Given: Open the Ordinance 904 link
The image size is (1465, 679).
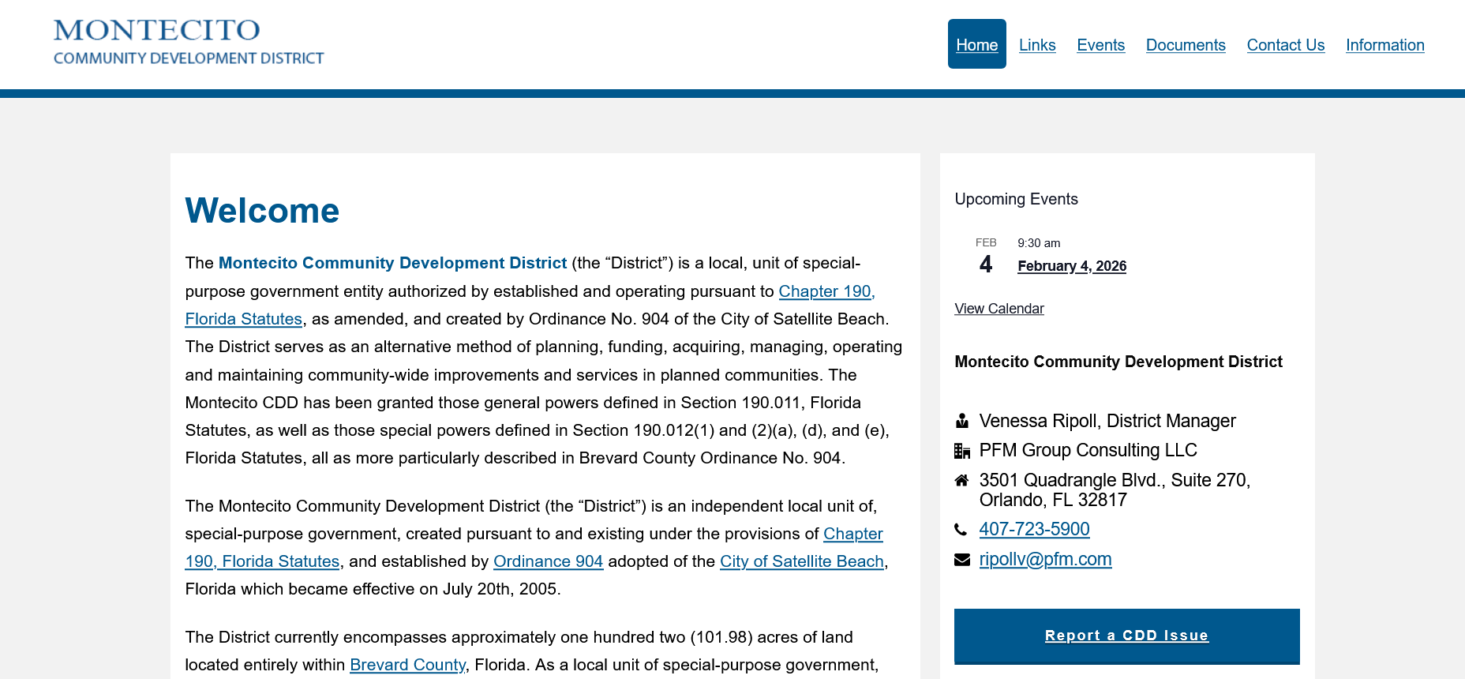Looking at the screenshot, I should [x=548, y=561].
